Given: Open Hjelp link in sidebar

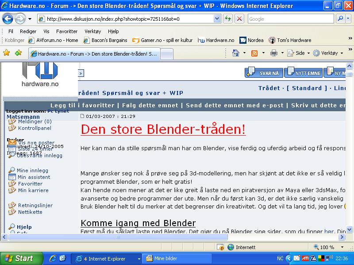Looking at the screenshot, I should (x=24, y=227).
